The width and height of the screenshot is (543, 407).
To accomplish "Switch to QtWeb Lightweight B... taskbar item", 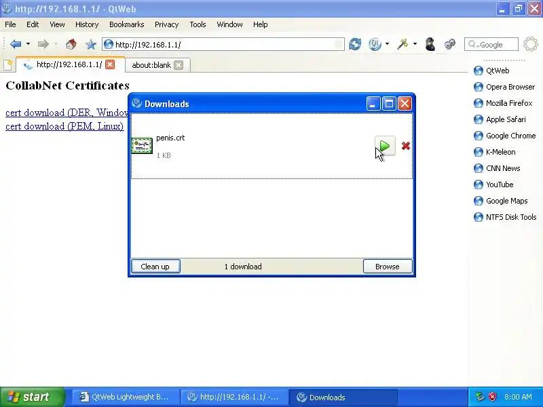I will click(126, 397).
